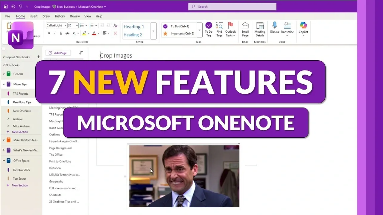Toggle bold formatting on selected text

tap(49, 33)
